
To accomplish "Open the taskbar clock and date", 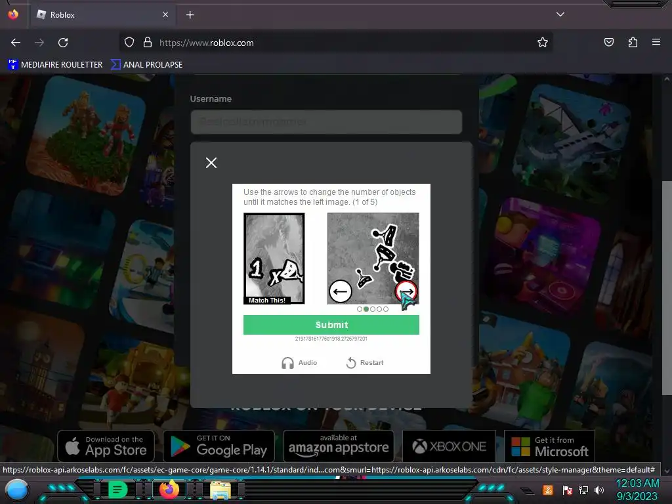I will (637, 490).
